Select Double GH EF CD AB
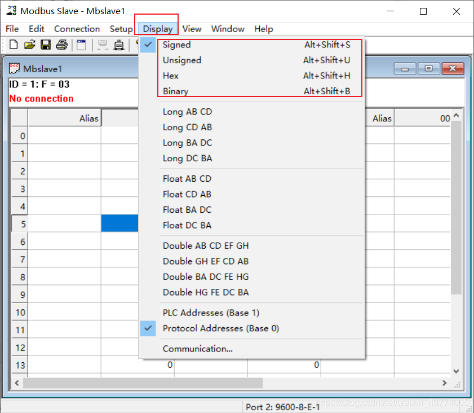474x413 pixels. click(x=252, y=261)
